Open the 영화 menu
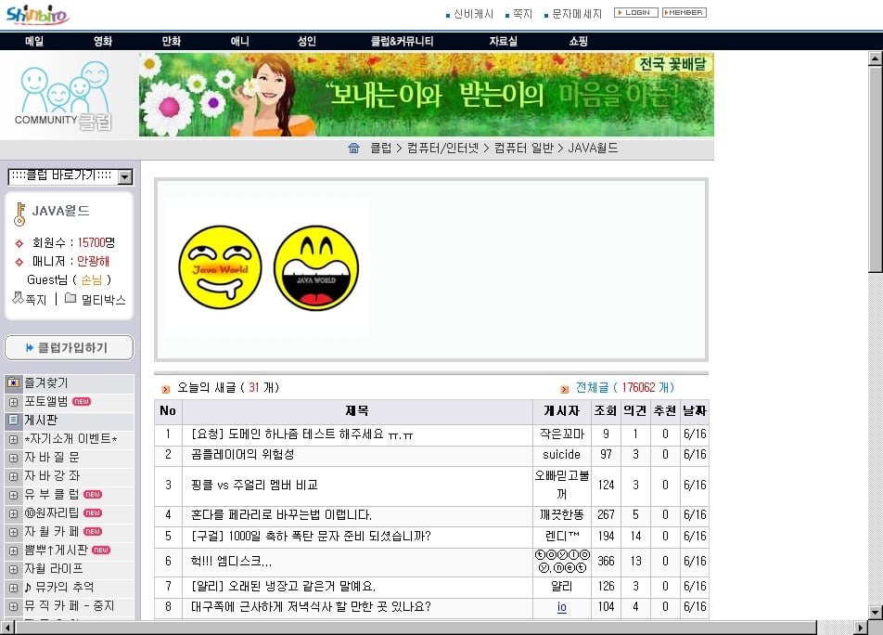Image resolution: width=883 pixels, height=635 pixels. pos(103,41)
